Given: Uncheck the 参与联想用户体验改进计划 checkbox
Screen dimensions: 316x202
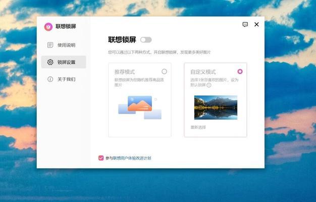Looking at the screenshot, I should pyautogui.click(x=101, y=158).
